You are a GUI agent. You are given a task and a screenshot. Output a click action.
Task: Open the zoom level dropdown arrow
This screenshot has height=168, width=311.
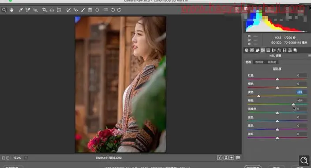pos(26,158)
